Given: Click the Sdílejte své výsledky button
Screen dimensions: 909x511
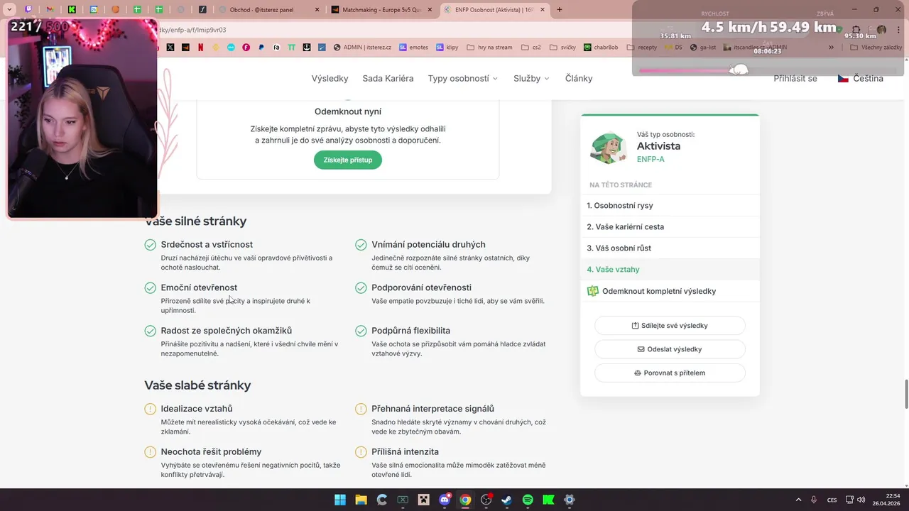Looking at the screenshot, I should tap(670, 325).
